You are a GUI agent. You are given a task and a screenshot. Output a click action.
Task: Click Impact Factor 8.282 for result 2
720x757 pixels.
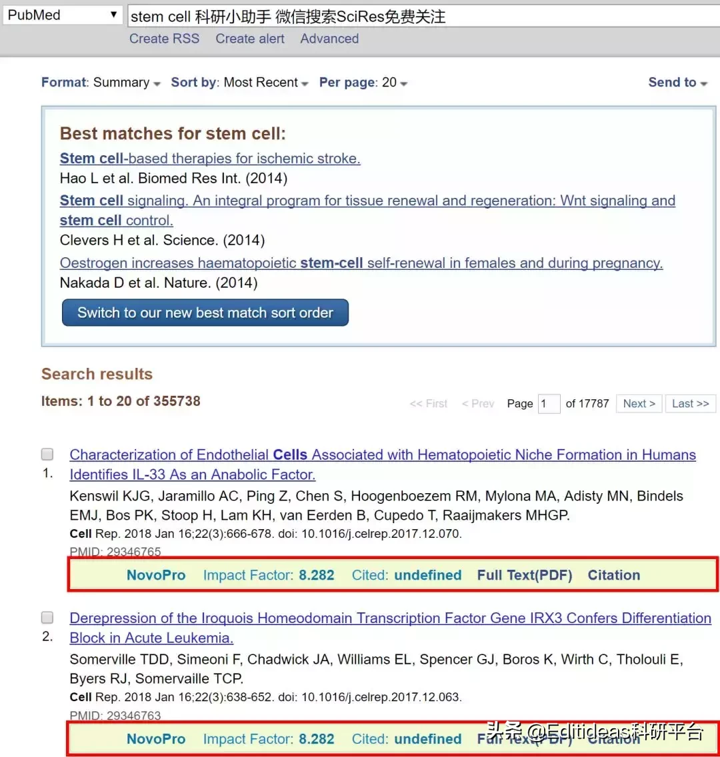pos(269,738)
